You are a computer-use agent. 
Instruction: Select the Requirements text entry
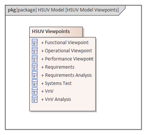[x=58, y=67]
